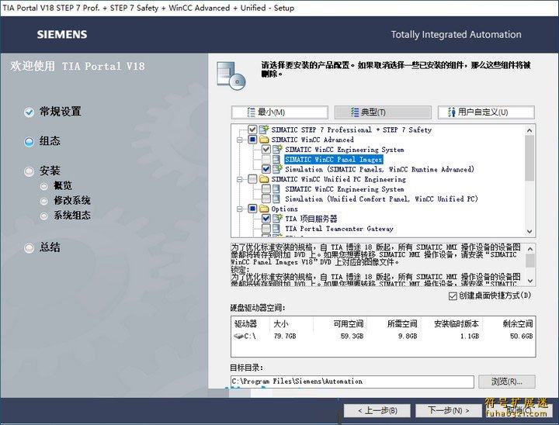This screenshot has width=559, height=425.
Task: Collapse the Options tree node
Action: 240,209
